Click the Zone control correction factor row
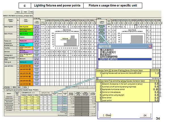 pos(127,98)
